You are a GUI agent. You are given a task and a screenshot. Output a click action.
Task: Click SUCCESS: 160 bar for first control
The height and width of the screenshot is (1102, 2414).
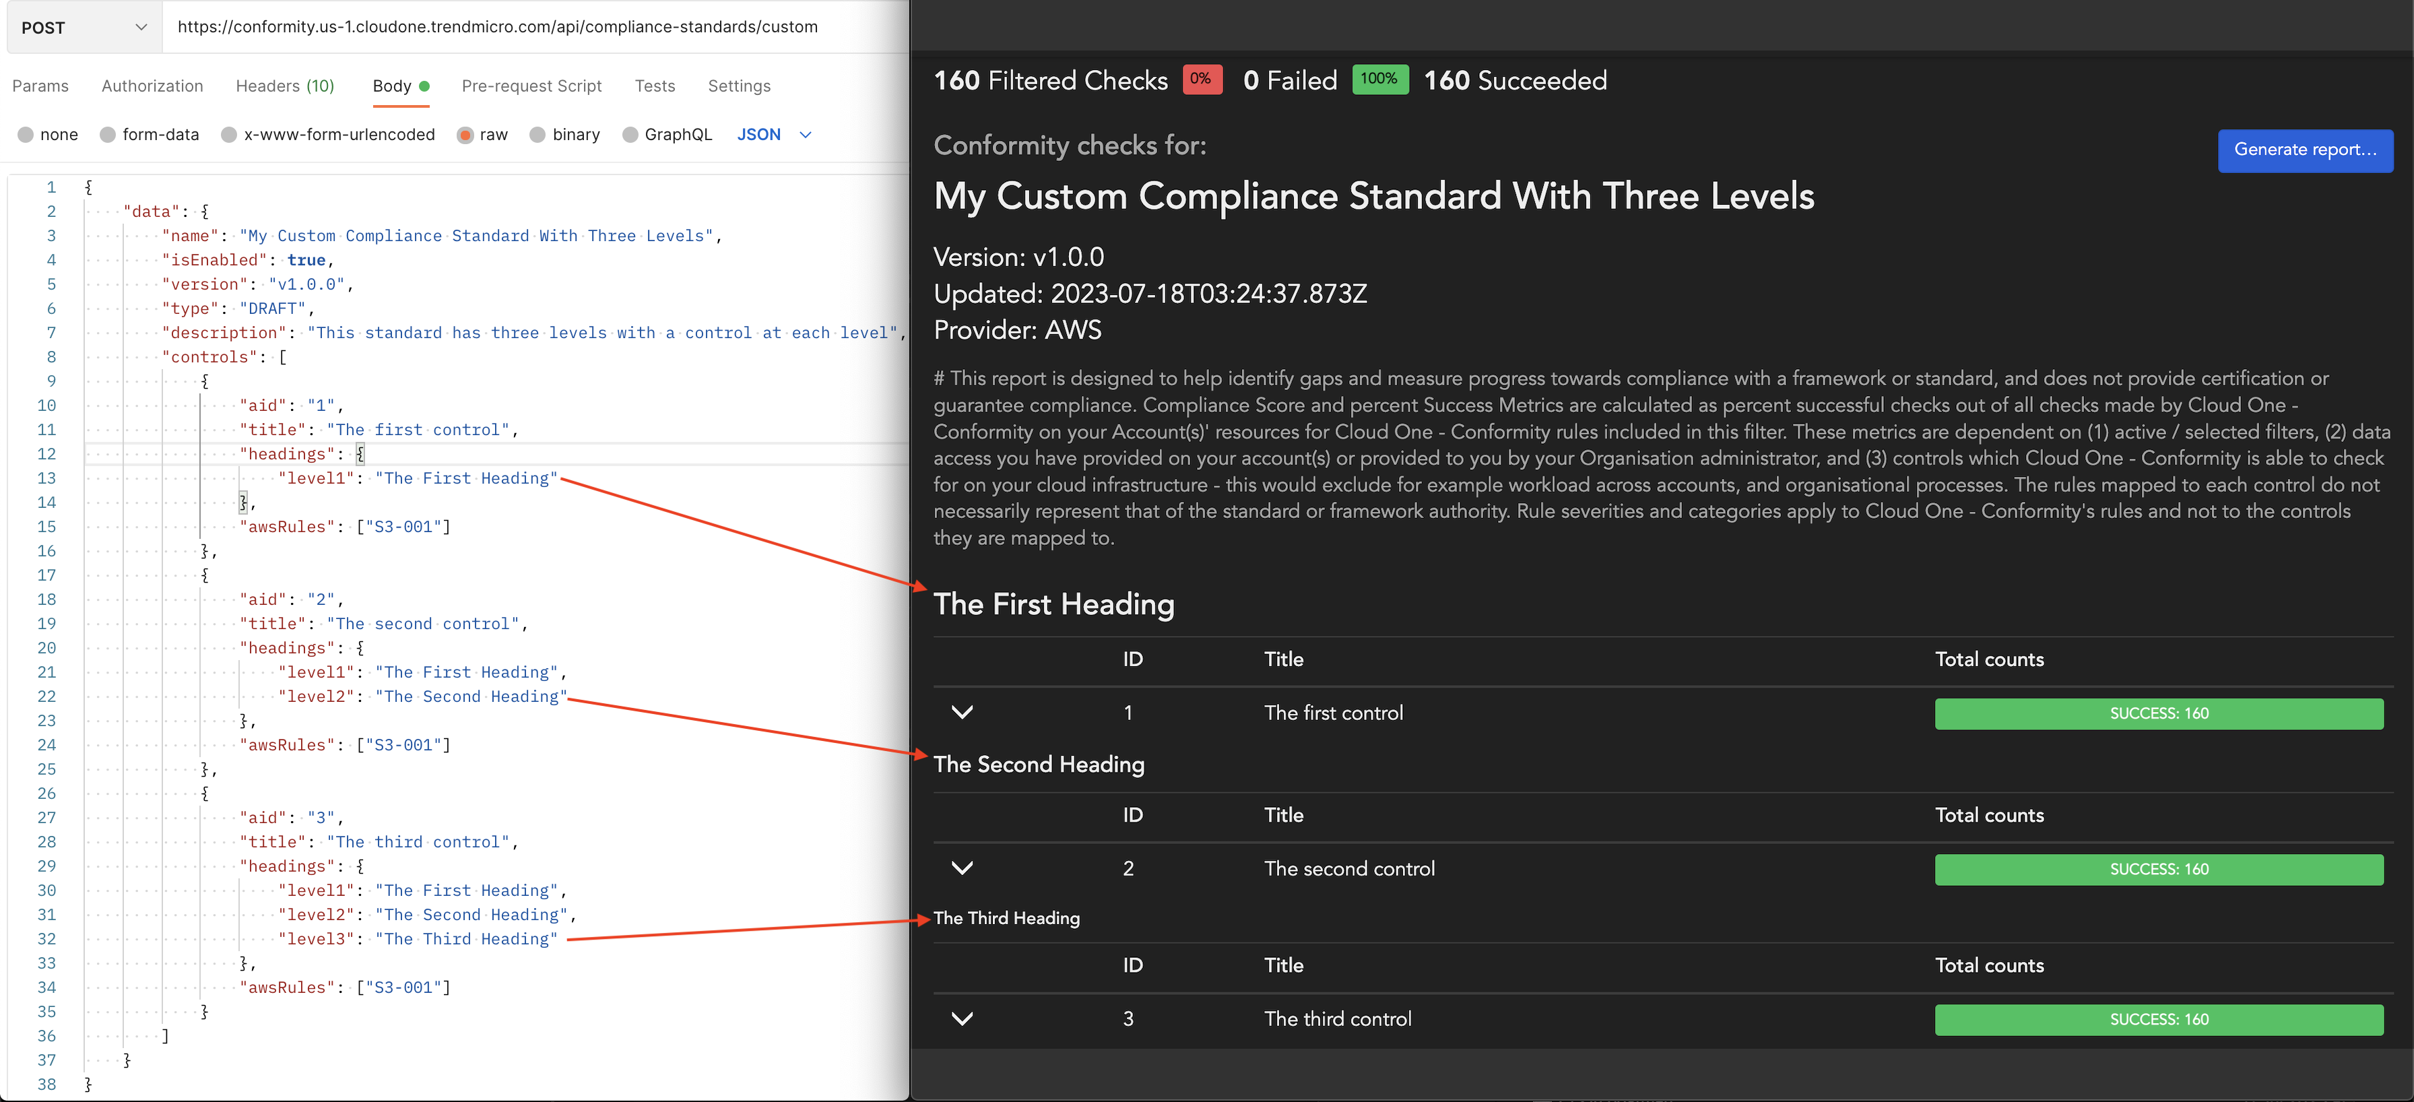click(2158, 713)
